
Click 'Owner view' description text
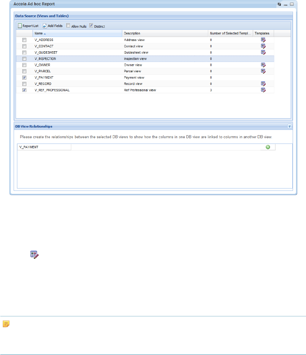coord(133,65)
